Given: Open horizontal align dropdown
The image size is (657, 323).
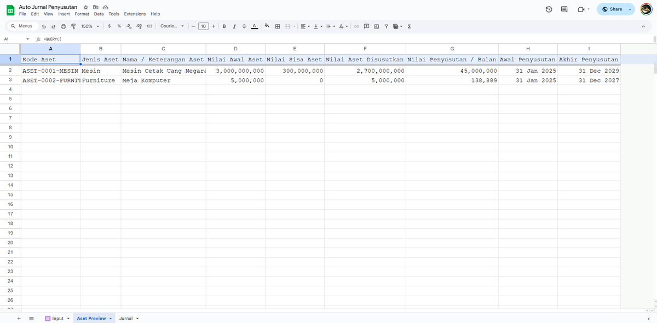Looking at the screenshot, I should pos(306,26).
